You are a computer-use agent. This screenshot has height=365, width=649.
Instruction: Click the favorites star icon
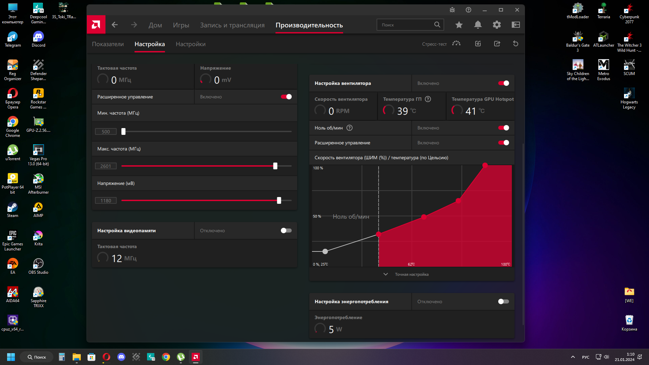point(459,25)
